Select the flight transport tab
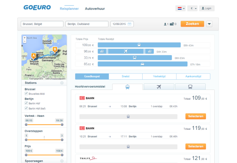 click(159, 87)
